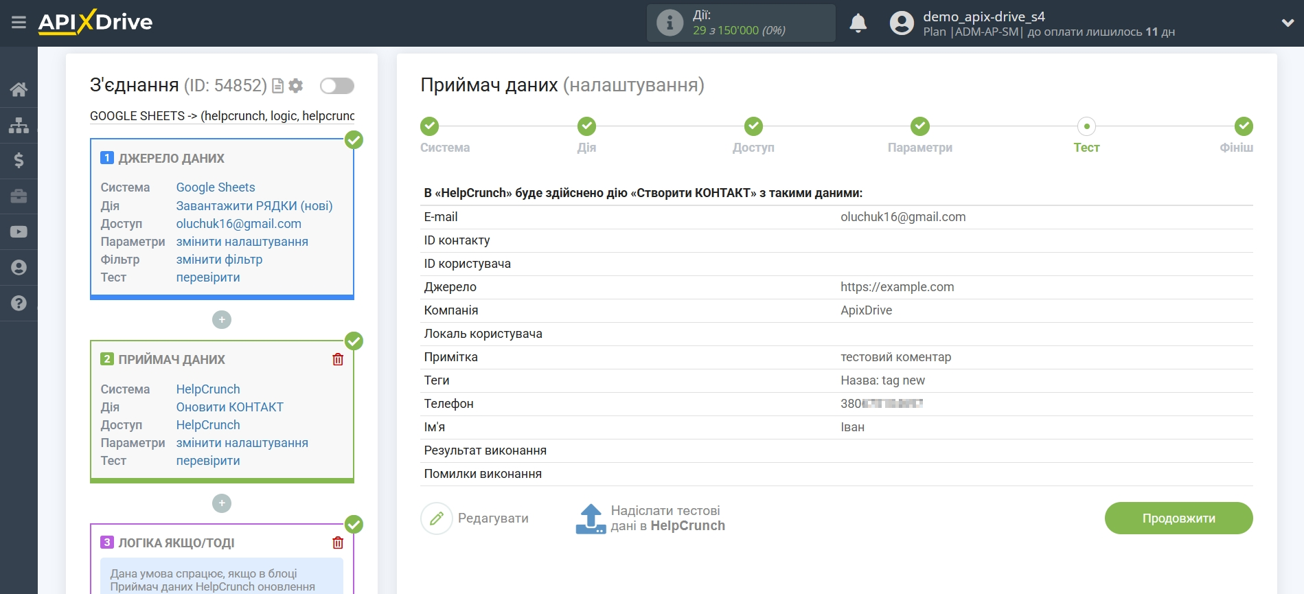The height and width of the screenshot is (594, 1304).
Task: Click the Продовжити button
Action: (x=1178, y=518)
